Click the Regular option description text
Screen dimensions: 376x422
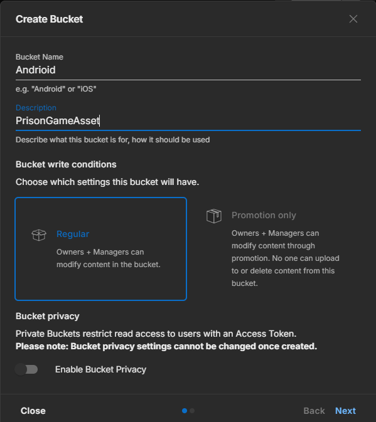tap(108, 258)
